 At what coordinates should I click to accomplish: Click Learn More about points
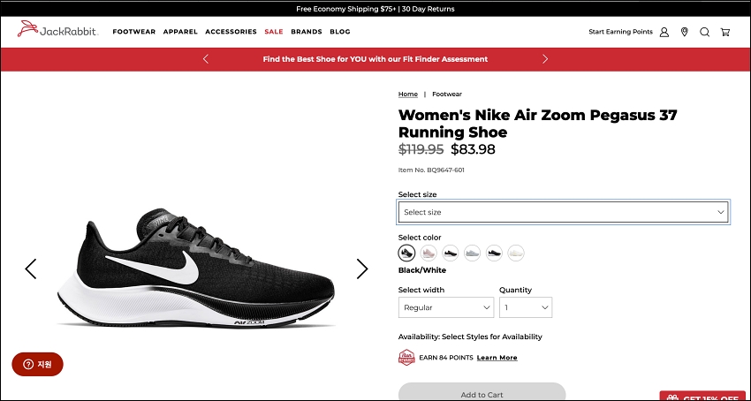point(497,358)
